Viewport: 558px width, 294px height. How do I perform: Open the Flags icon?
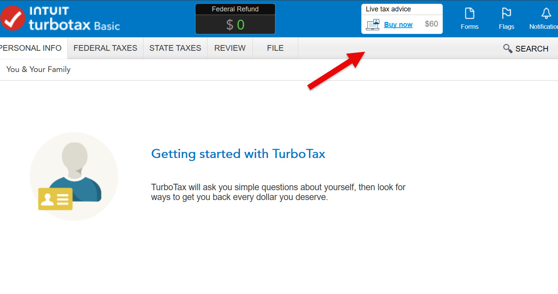tap(507, 14)
